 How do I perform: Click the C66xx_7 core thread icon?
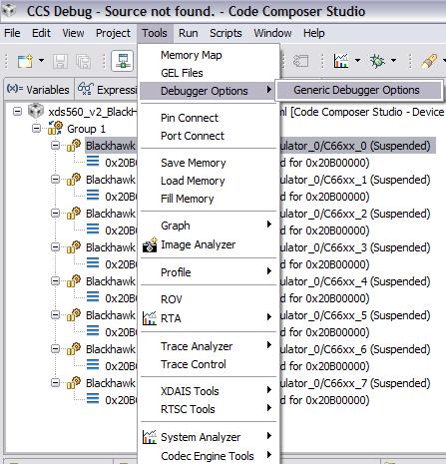pos(74,383)
